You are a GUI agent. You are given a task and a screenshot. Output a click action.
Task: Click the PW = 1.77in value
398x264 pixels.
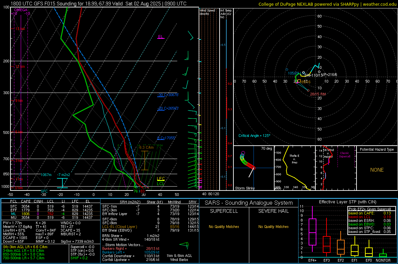click(x=12, y=223)
